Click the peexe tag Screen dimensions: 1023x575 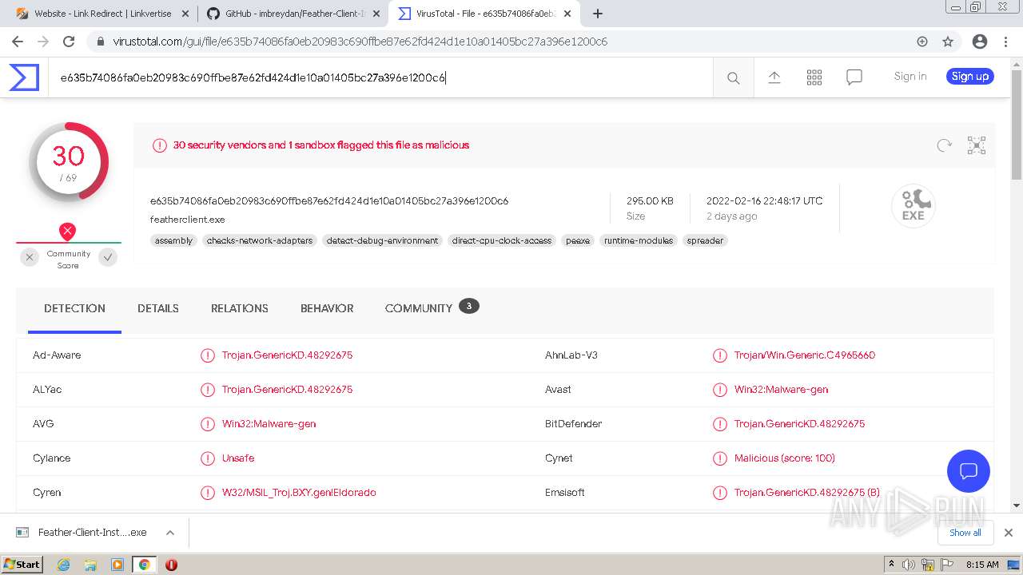pos(578,240)
